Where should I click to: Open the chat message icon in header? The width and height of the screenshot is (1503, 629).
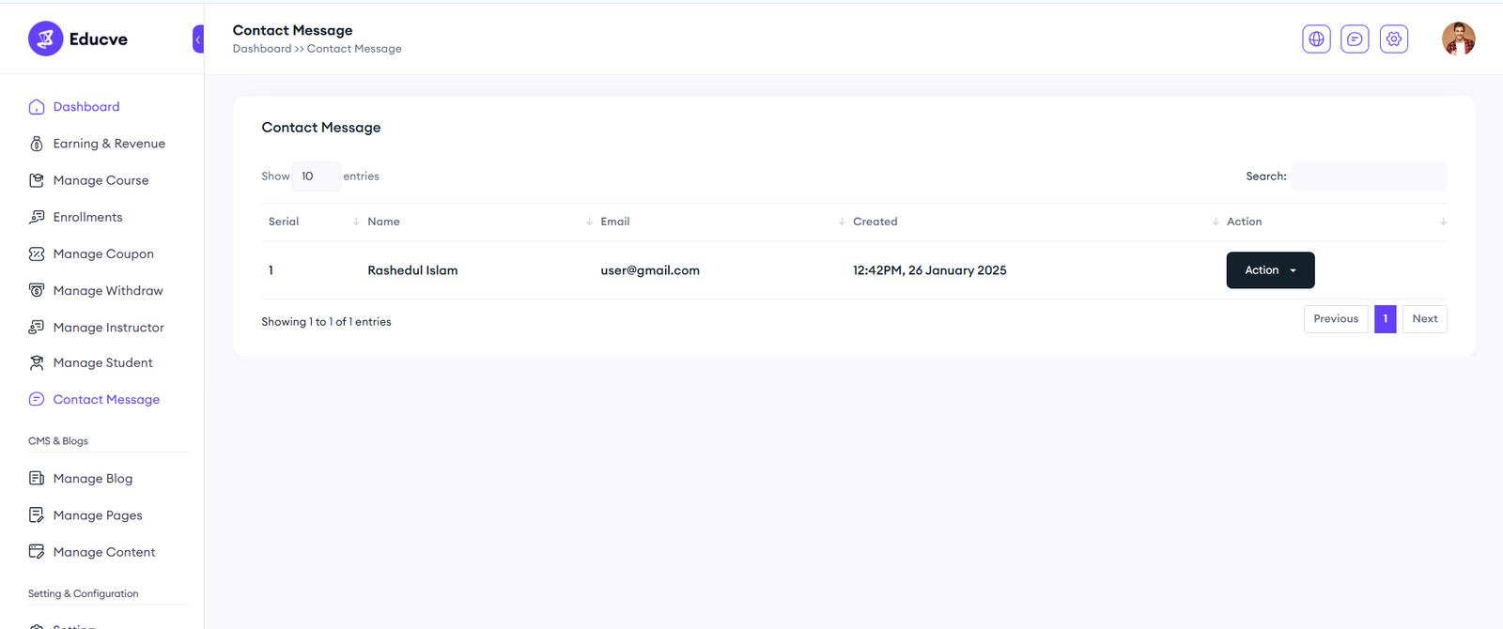click(1355, 39)
